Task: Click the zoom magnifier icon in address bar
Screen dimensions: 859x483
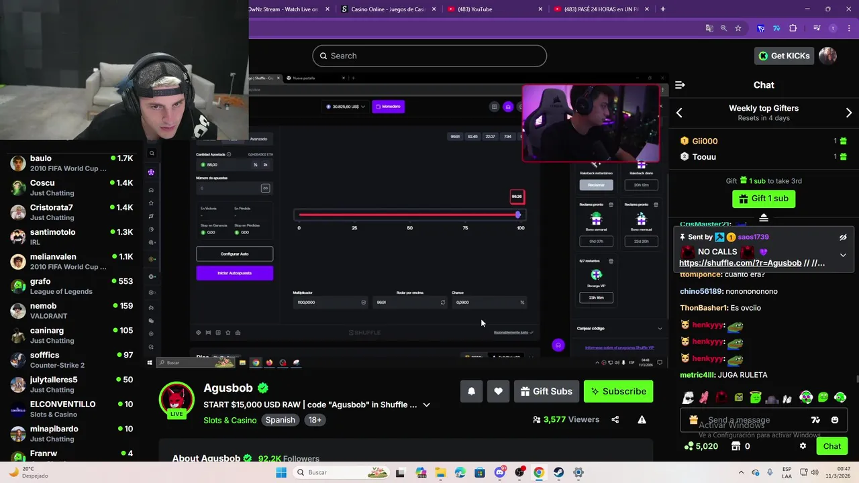Action: click(723, 28)
